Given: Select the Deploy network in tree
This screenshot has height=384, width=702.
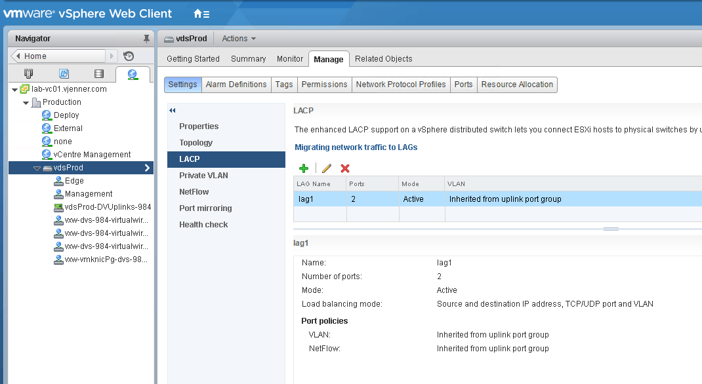Looking at the screenshot, I should 66,115.
